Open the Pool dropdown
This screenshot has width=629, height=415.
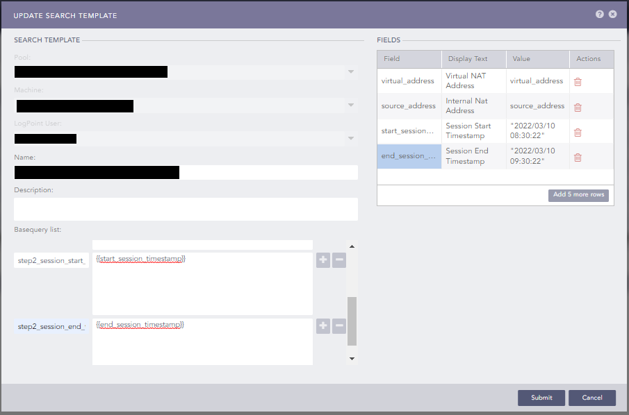click(351, 72)
